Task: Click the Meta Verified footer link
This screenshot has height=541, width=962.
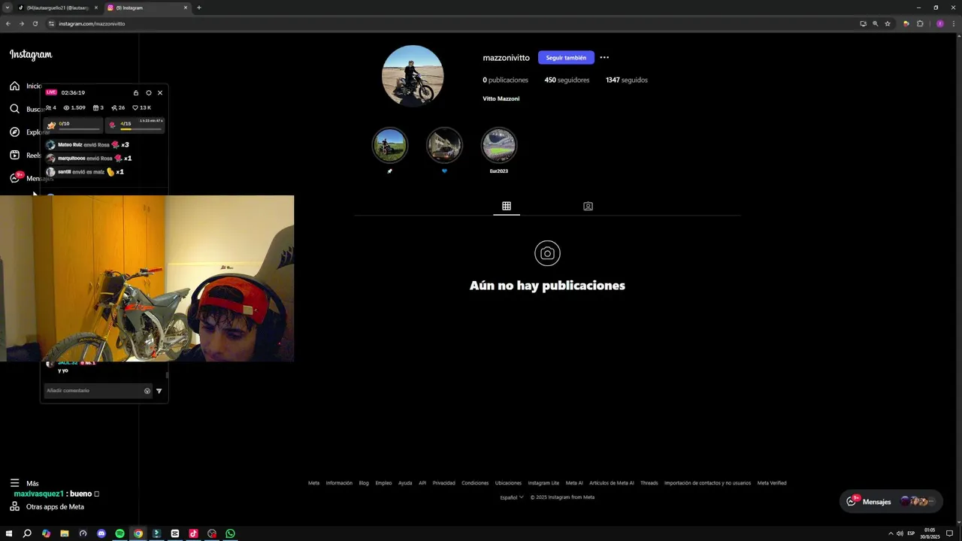Action: click(772, 483)
